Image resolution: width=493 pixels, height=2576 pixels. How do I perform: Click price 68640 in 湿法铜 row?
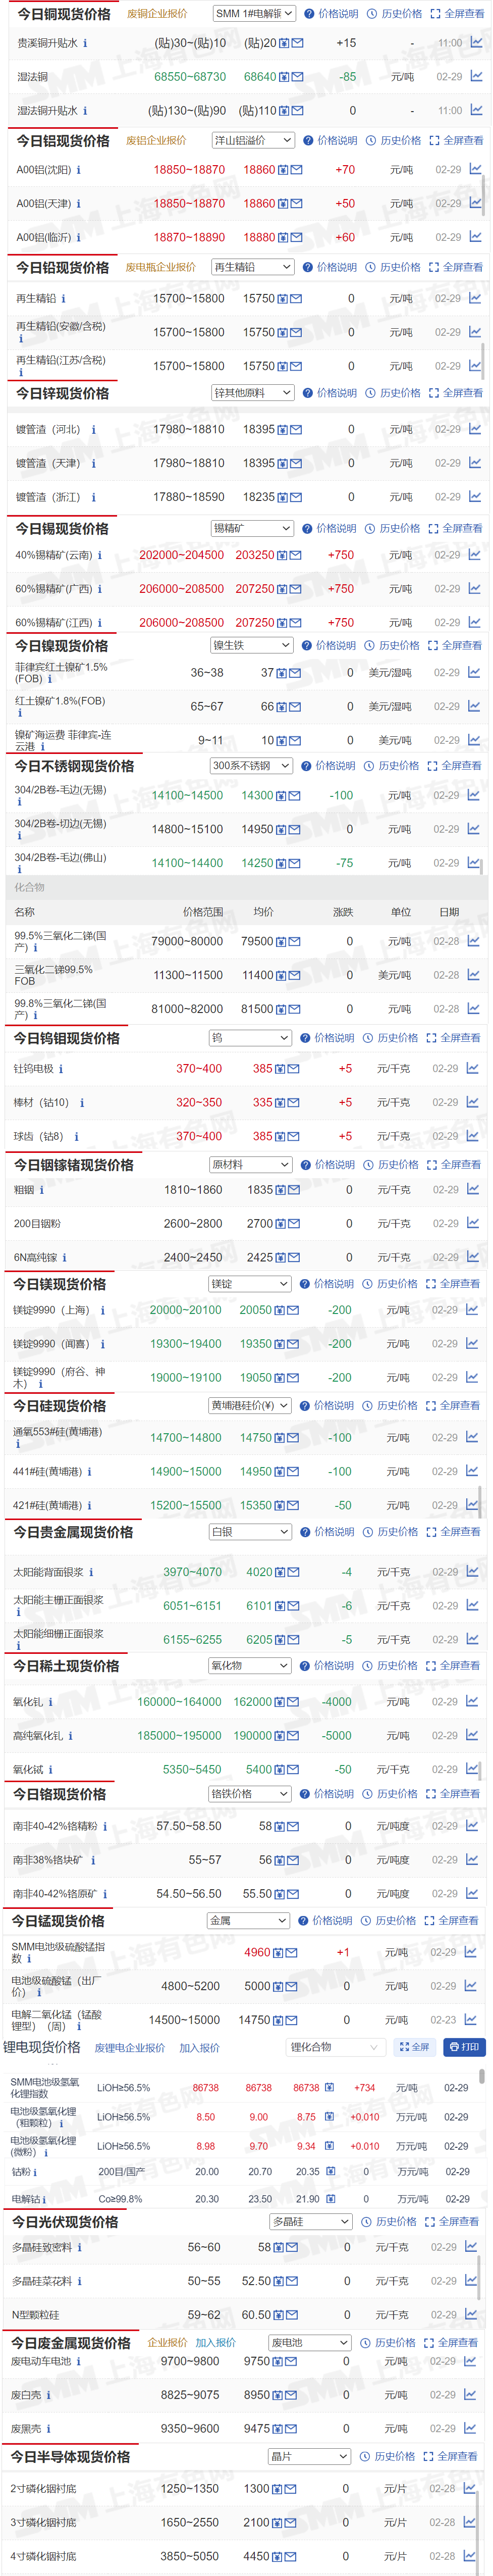tap(260, 76)
